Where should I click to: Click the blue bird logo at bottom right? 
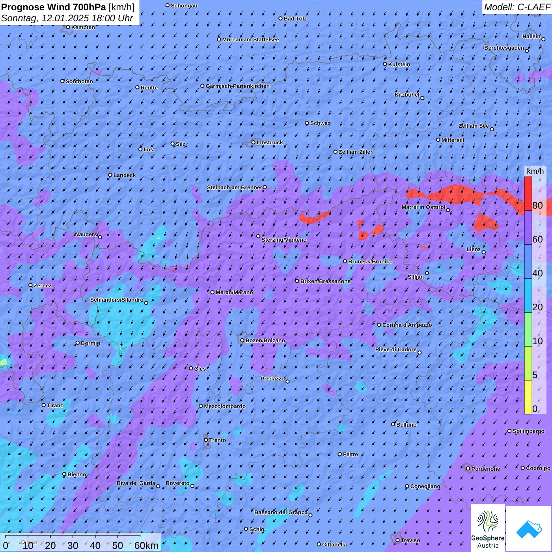point(529,529)
